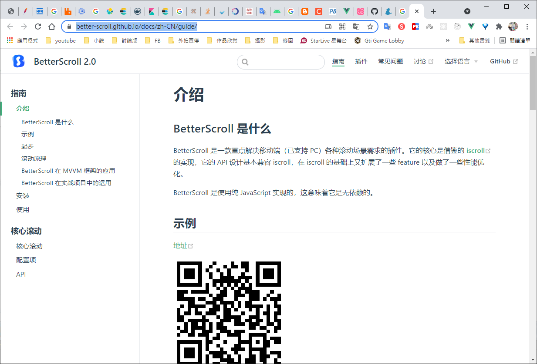The width and height of the screenshot is (537, 364).
Task: Open the 讨论 external nav link
Action: (x=423, y=62)
